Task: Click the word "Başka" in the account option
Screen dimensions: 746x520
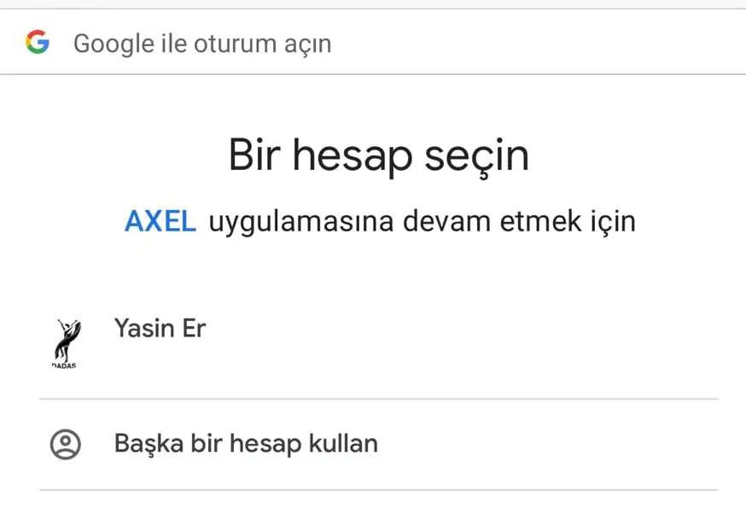Action: pyautogui.click(x=148, y=444)
